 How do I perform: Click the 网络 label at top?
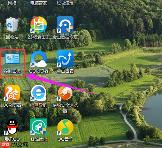(12, 3)
